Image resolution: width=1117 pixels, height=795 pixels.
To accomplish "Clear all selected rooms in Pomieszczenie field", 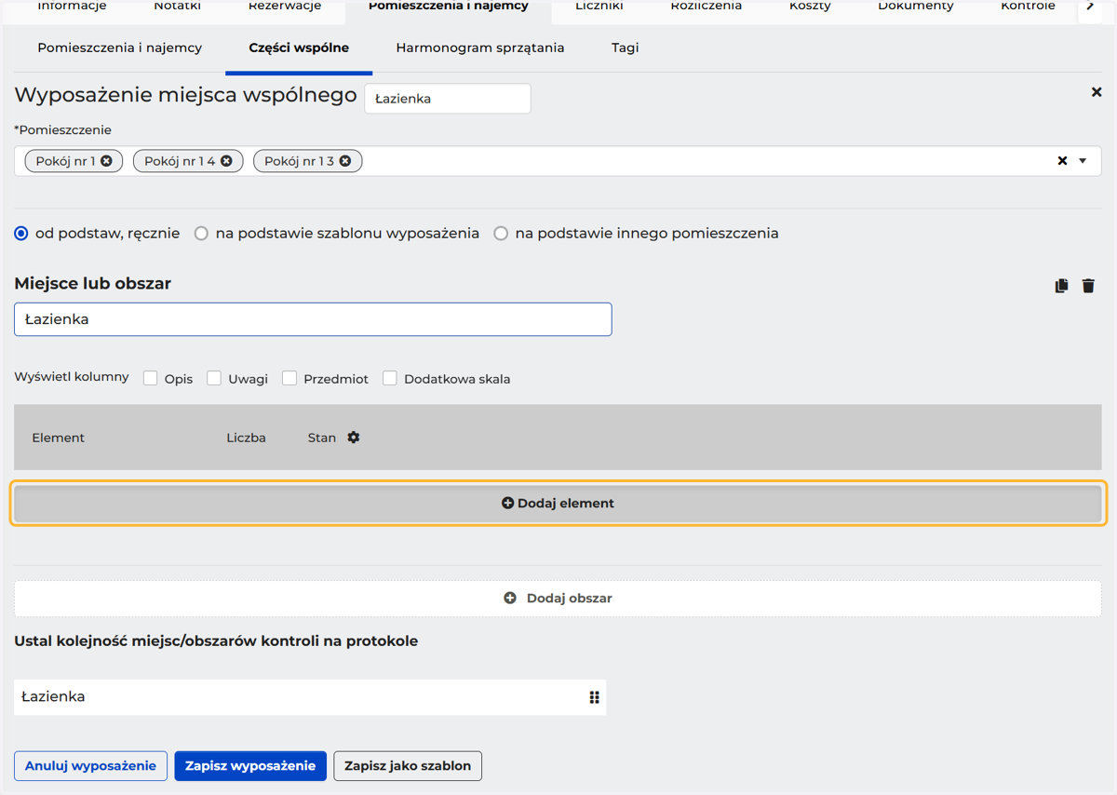I will coord(1062,161).
